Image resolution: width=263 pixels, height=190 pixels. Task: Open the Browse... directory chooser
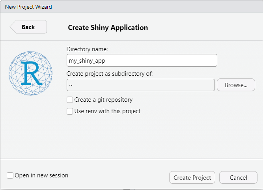(236, 85)
